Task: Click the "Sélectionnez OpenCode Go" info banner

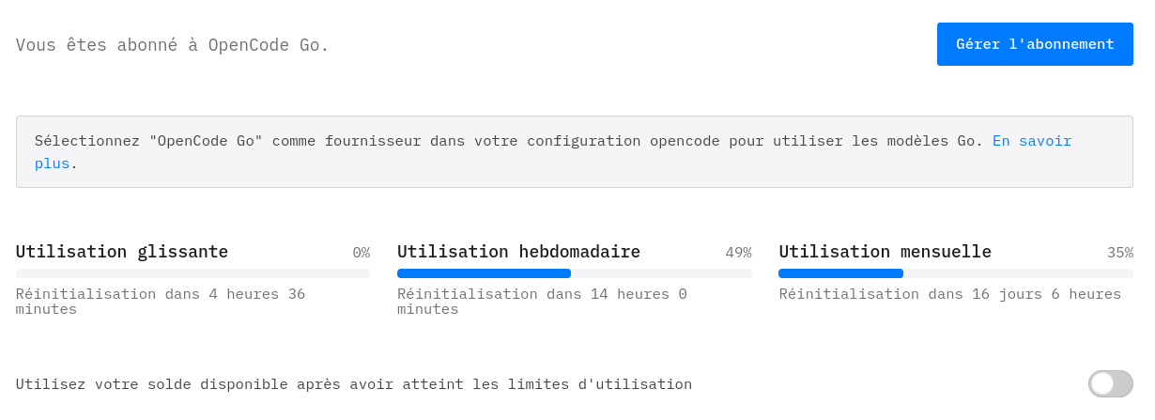Action: pos(507,152)
